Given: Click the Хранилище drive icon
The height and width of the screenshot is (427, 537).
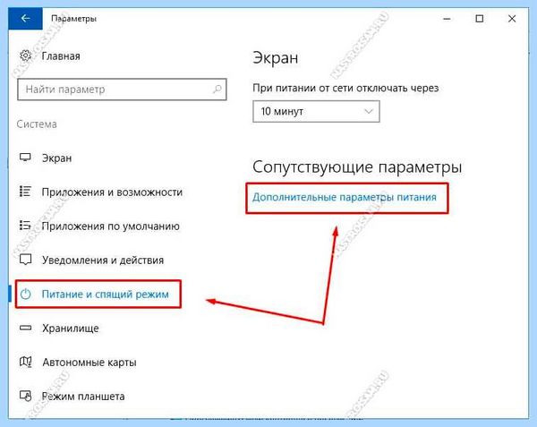Looking at the screenshot, I should click(25, 328).
